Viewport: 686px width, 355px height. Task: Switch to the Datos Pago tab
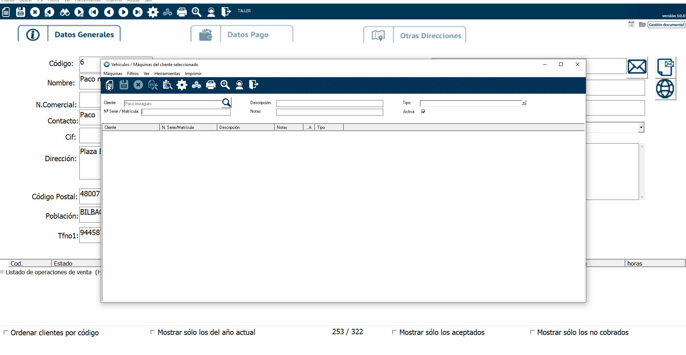(248, 35)
